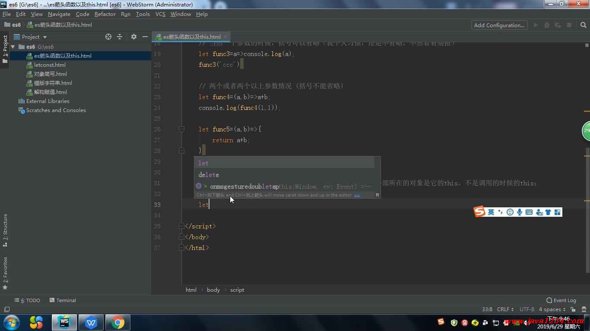The width and height of the screenshot is (590, 331).
Task: Open the 2: Favorites side tool button
Action: [5, 273]
